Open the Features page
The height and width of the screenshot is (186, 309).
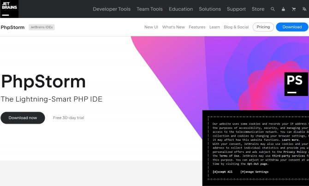[197, 27]
